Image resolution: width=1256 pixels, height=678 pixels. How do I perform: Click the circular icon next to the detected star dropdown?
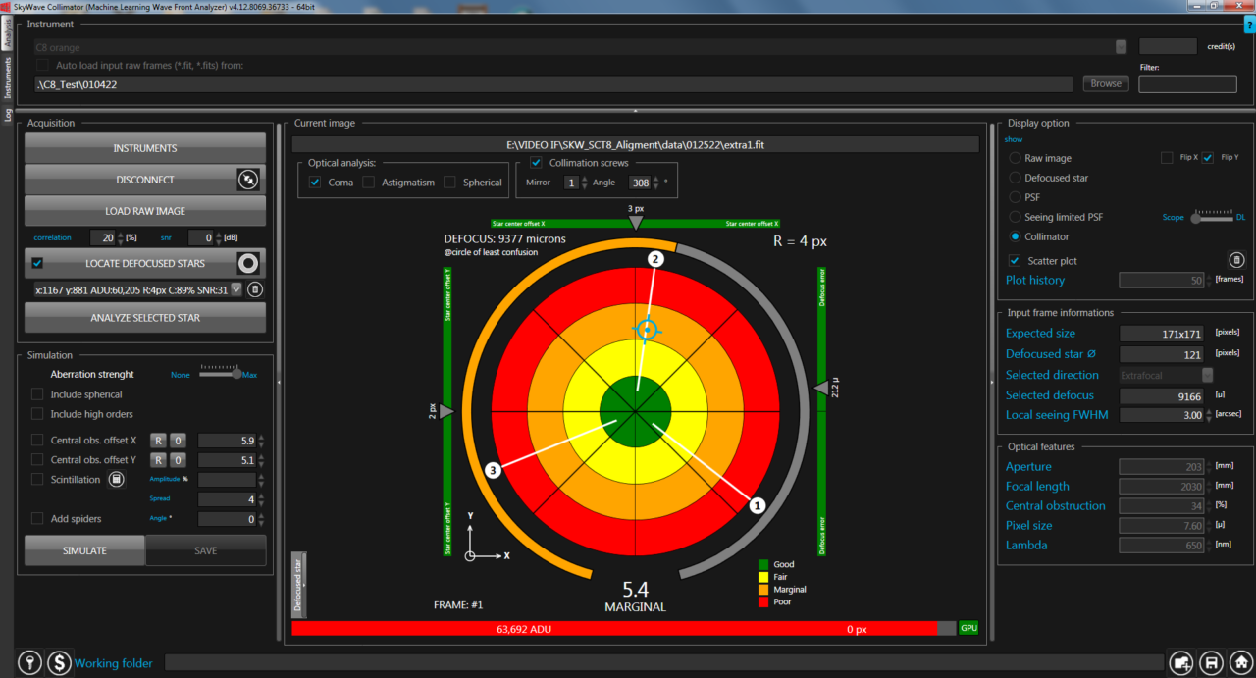click(253, 288)
